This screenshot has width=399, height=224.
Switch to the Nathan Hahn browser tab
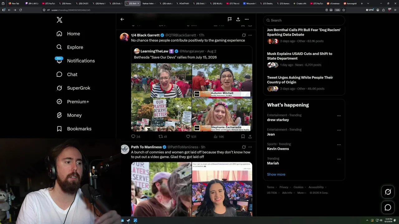[149, 3]
